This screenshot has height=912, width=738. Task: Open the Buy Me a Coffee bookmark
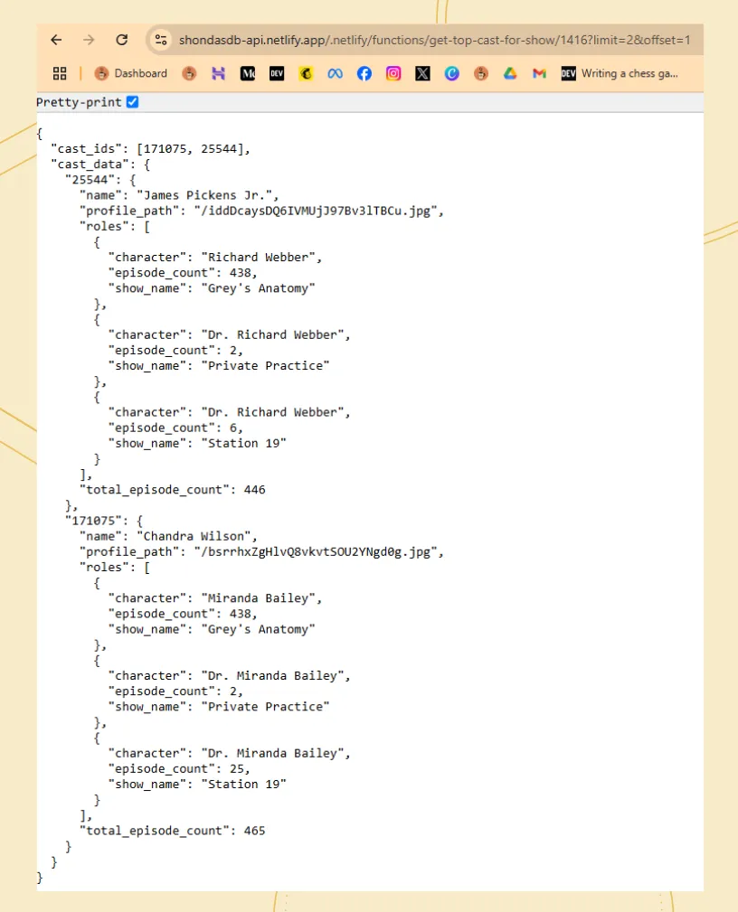(x=479, y=74)
